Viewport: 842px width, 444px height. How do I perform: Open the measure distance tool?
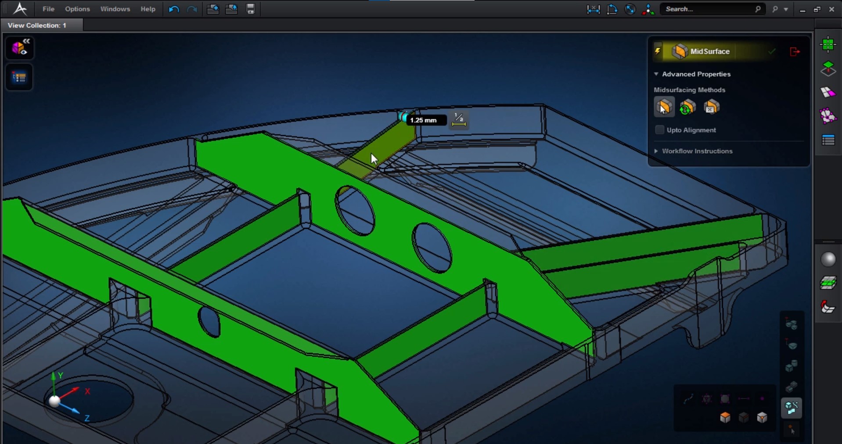[x=594, y=9]
